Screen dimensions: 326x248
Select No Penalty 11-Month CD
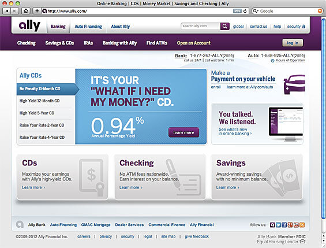tap(46, 89)
